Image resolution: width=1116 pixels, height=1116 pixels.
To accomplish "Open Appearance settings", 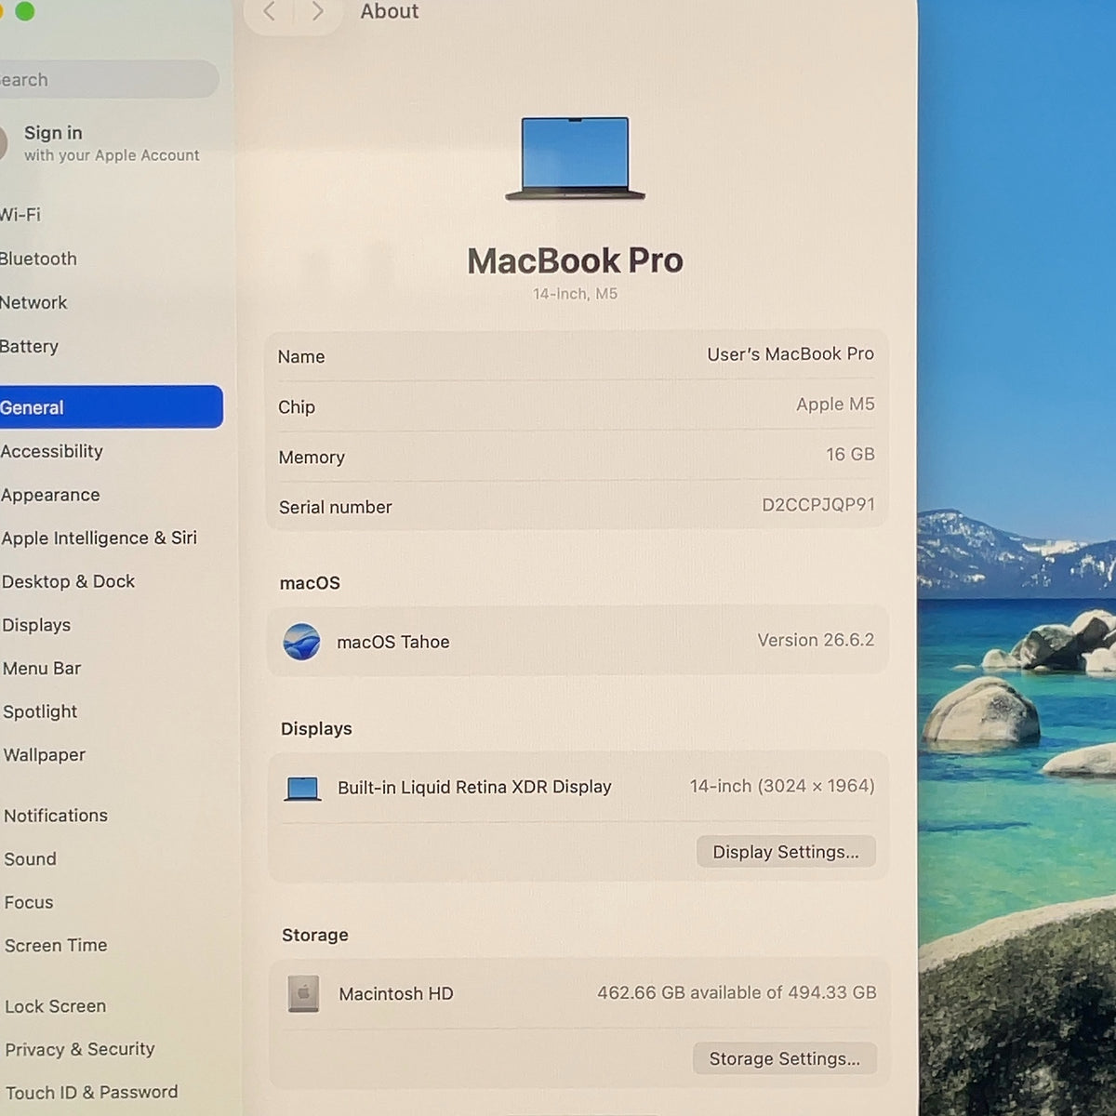I will point(50,495).
